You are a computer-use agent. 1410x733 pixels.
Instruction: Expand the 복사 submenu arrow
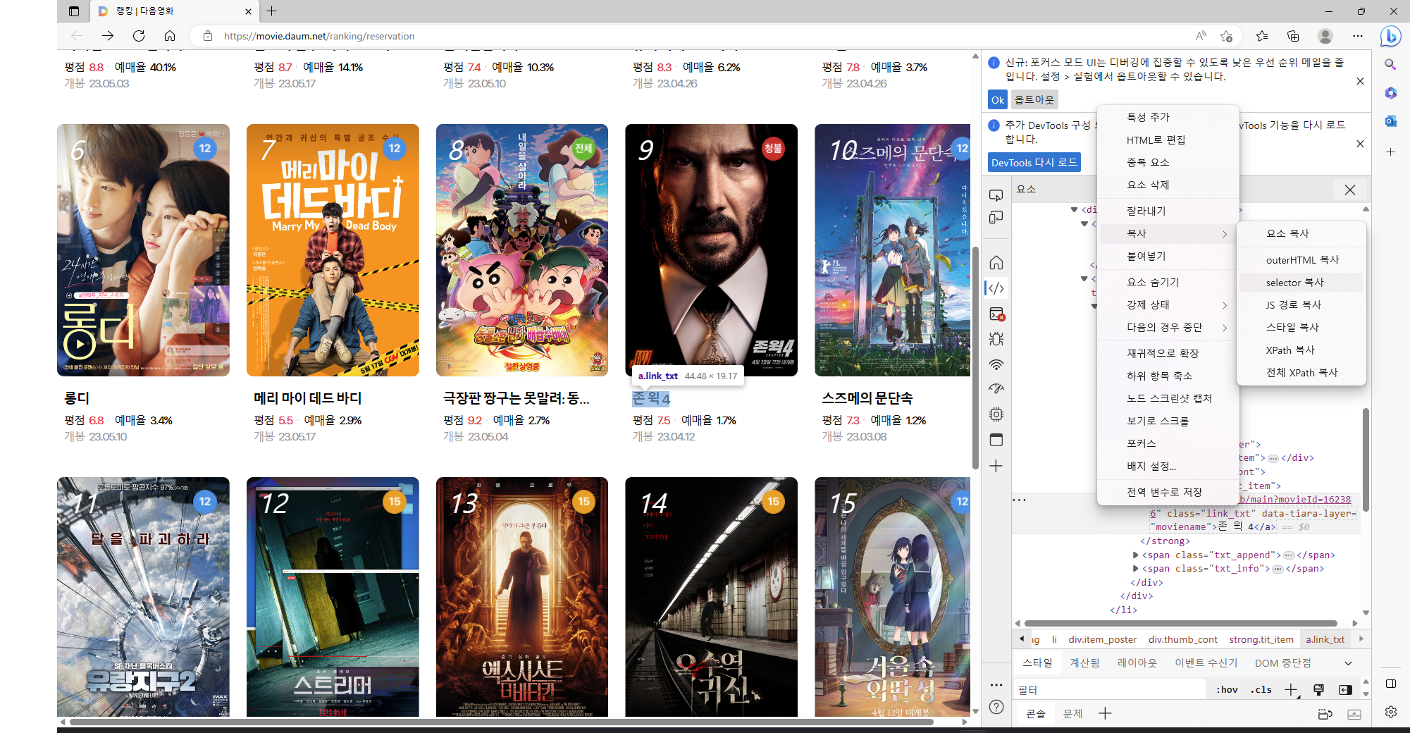click(x=1225, y=234)
